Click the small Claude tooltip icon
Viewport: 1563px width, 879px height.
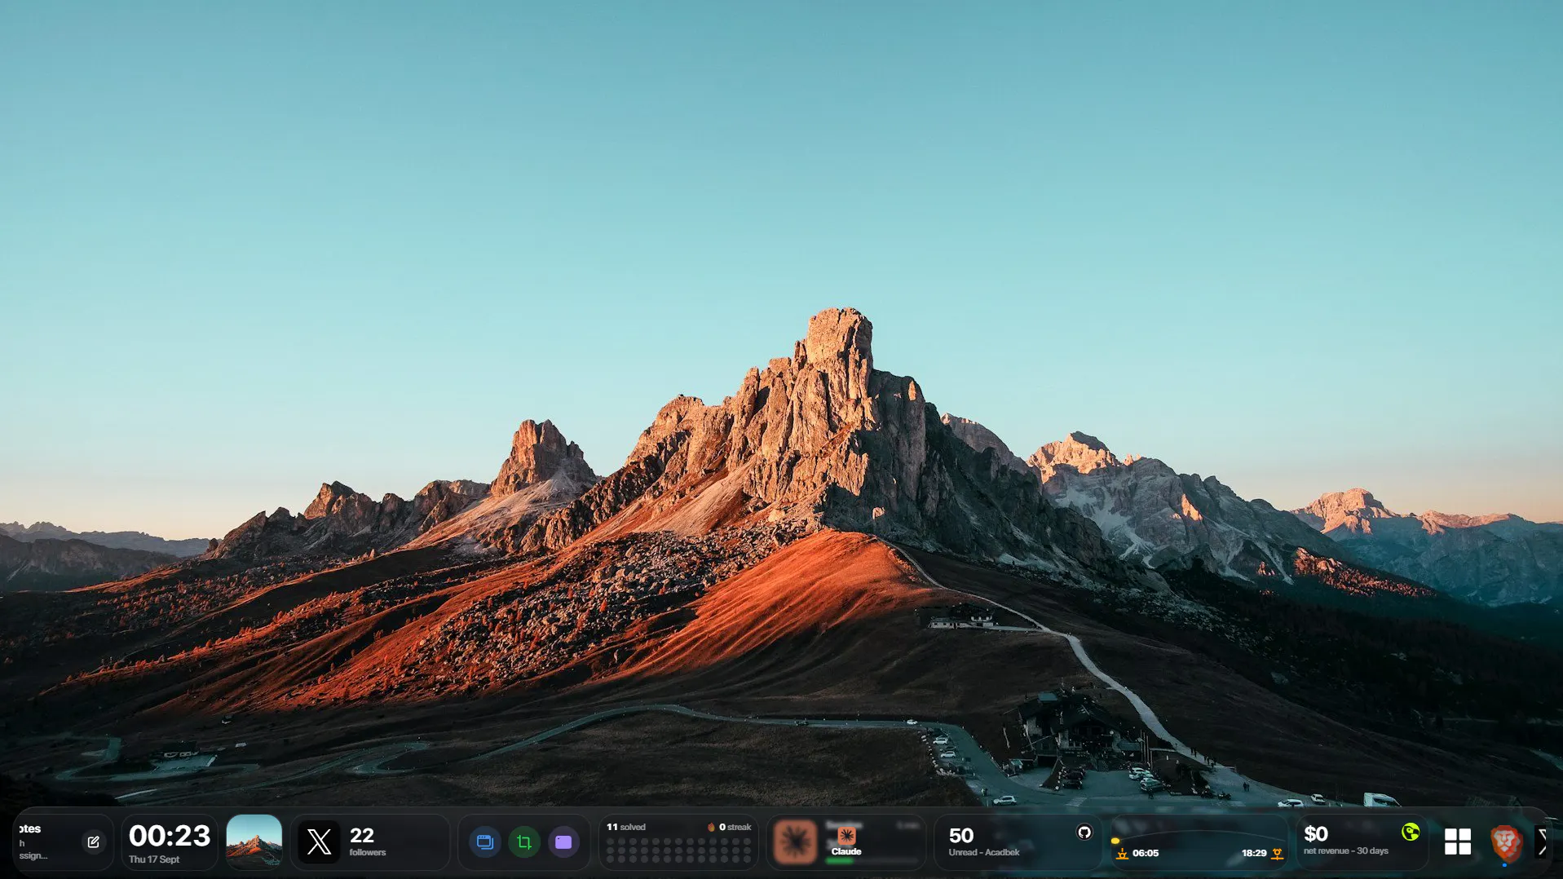(846, 836)
